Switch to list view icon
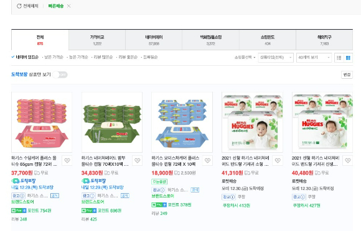 point(339,58)
